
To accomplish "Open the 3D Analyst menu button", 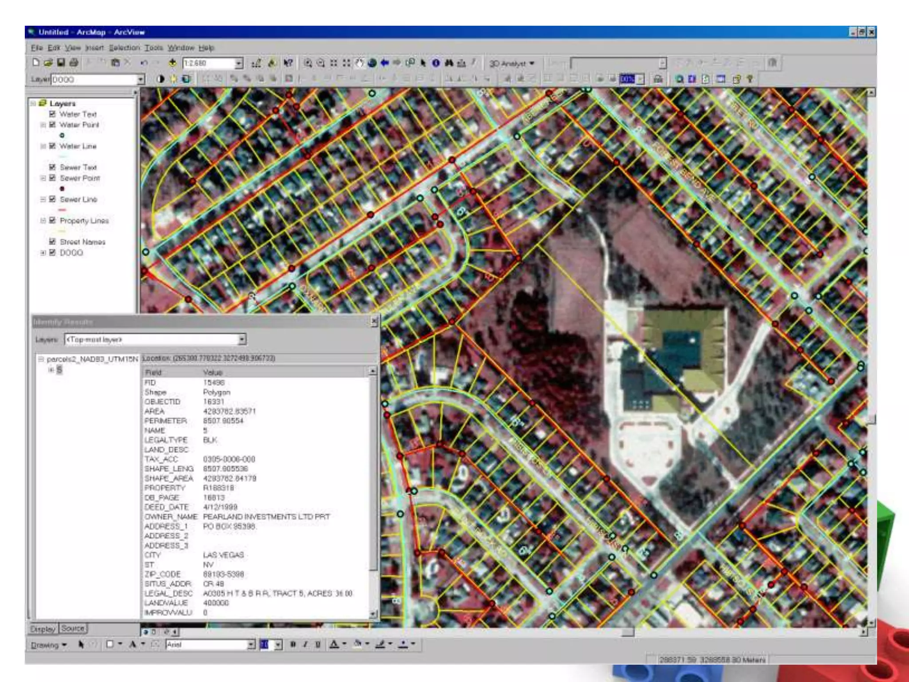I will (x=511, y=63).
